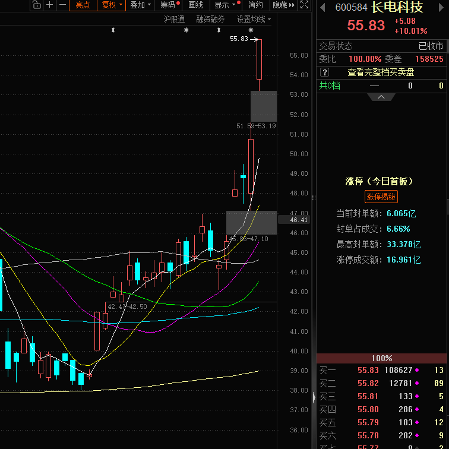Click the 涨停揭秘 button

coord(381,197)
